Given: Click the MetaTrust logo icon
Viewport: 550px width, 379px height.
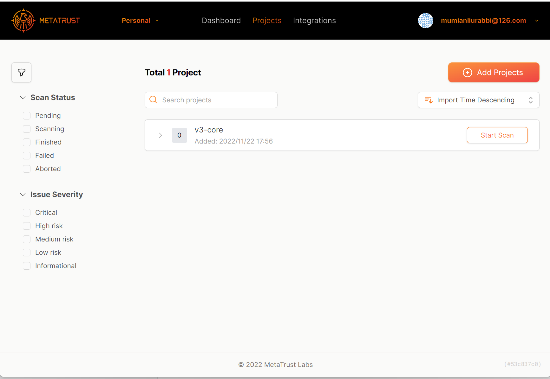Looking at the screenshot, I should coord(23,21).
